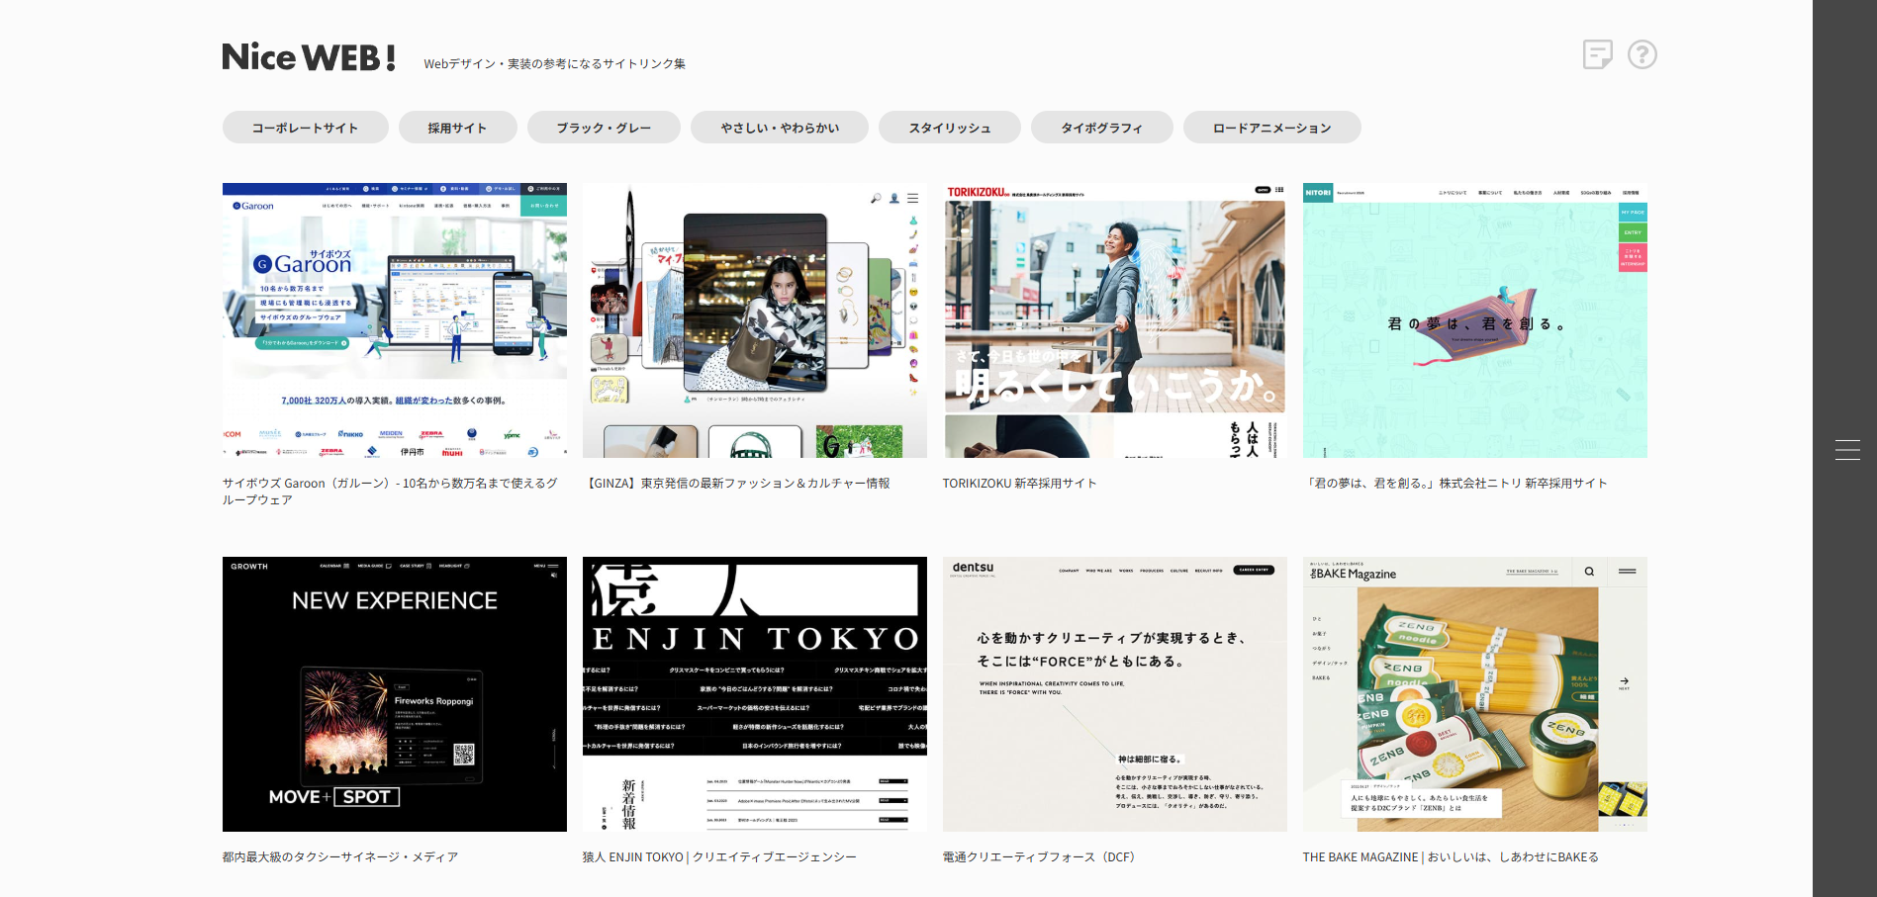Select the 採用サイト category
Viewport: 1877px width, 897px height.
point(457,128)
